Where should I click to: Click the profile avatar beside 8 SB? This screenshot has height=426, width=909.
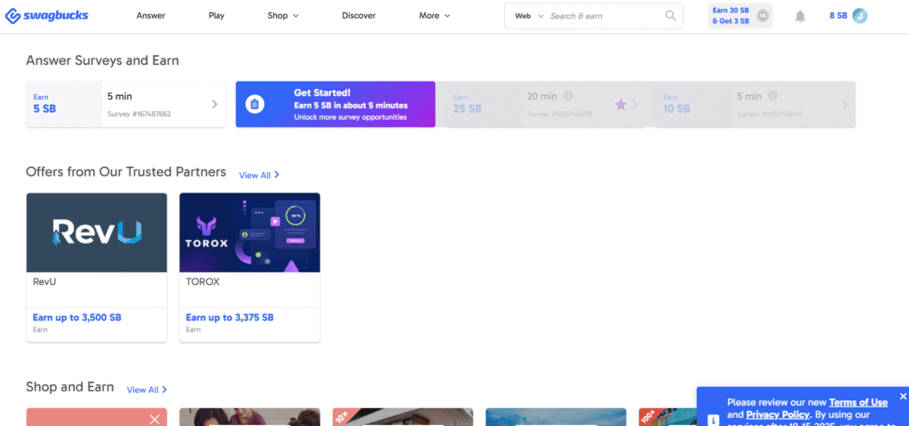(x=859, y=16)
